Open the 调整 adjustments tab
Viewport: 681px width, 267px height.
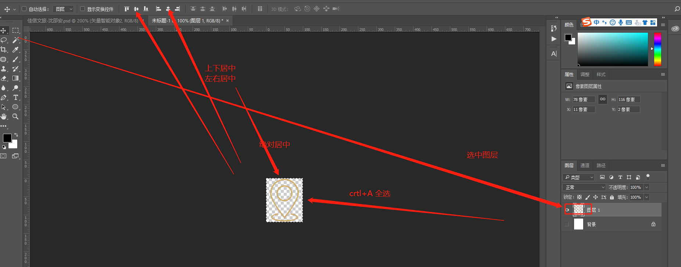(585, 75)
